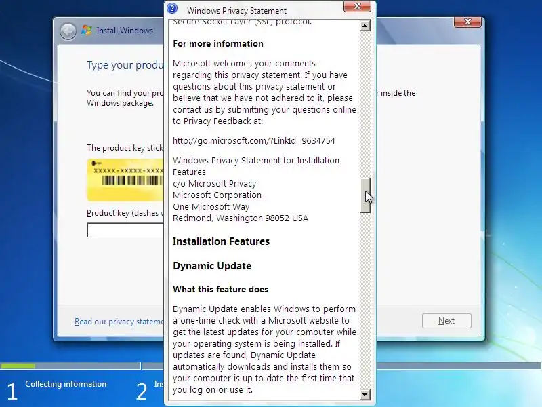This screenshot has height=407, width=542.
Task: Click 'Microsoft Corporation' text line
Action: pyautogui.click(x=217, y=195)
